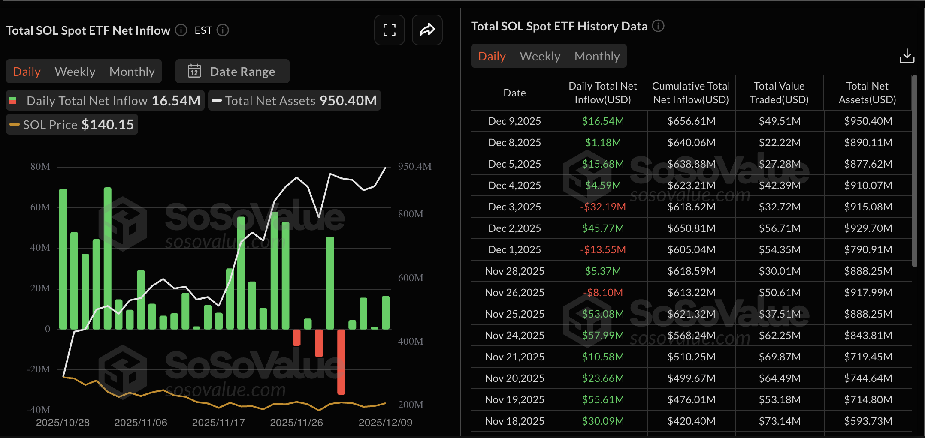
Task: Hide the SOL Price line via legend
Action: pyautogui.click(x=71, y=124)
